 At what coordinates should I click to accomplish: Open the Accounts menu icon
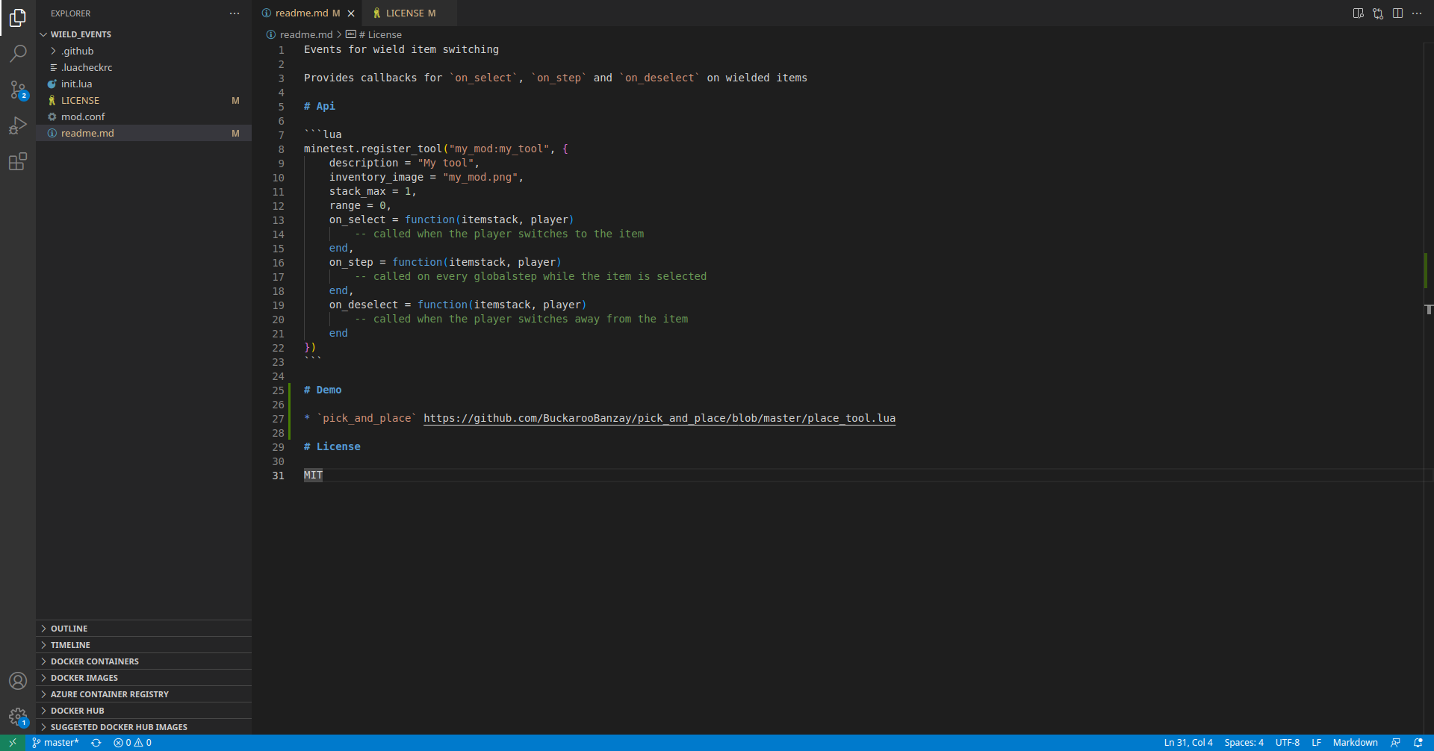[18, 681]
